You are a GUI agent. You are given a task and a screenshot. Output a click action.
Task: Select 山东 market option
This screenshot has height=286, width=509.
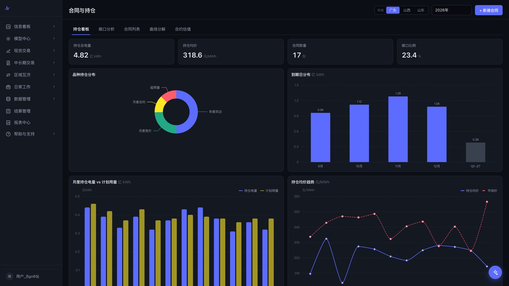click(421, 10)
